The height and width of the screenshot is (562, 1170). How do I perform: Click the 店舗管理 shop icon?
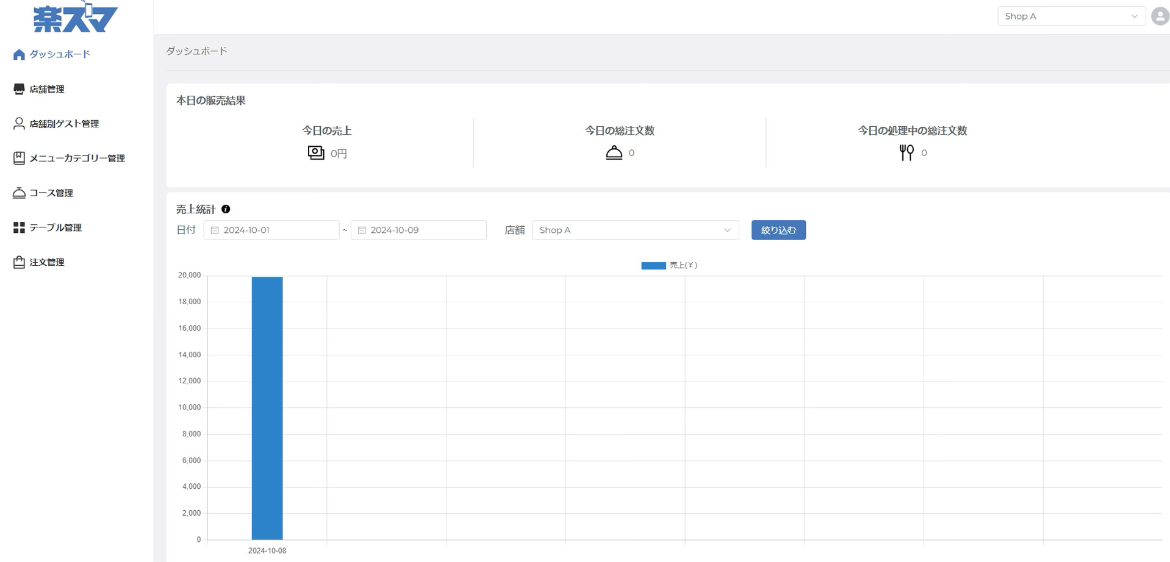pyautogui.click(x=19, y=90)
